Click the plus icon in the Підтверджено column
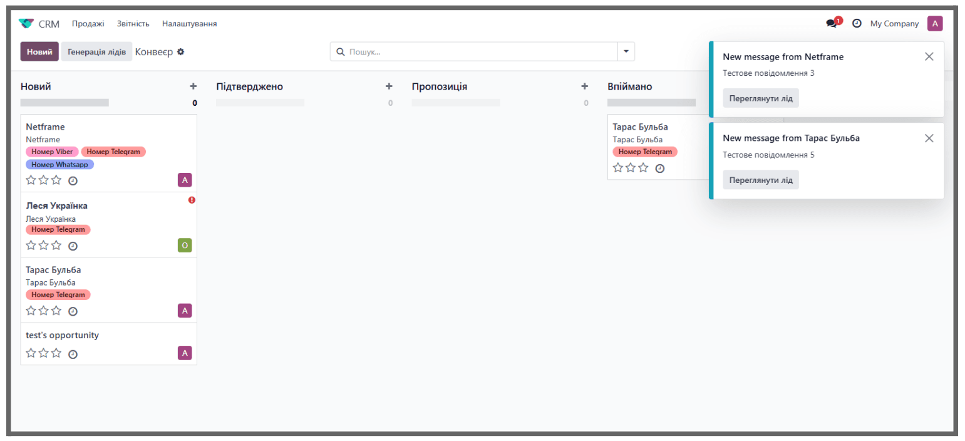 (389, 86)
